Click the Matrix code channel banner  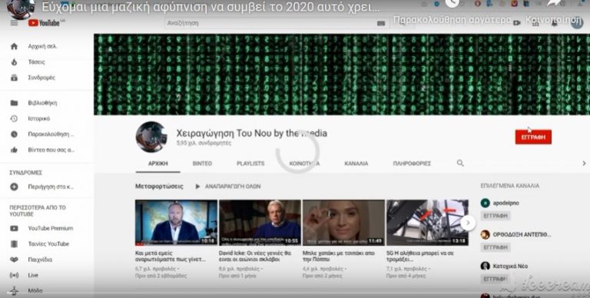point(342,74)
